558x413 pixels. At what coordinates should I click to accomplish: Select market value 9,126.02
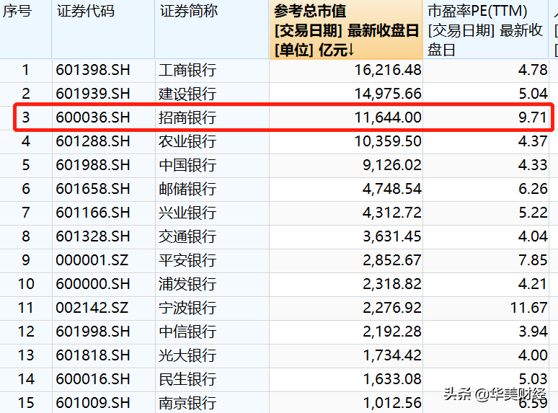[x=392, y=165]
